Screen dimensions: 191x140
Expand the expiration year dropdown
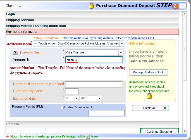pyautogui.click(x=99, y=98)
